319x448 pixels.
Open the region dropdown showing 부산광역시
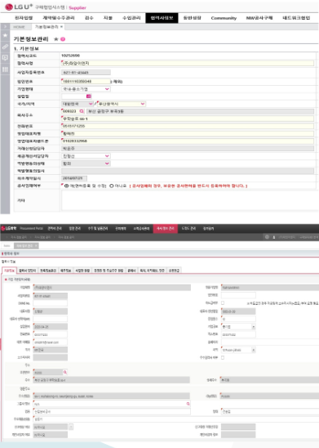pos(122,104)
